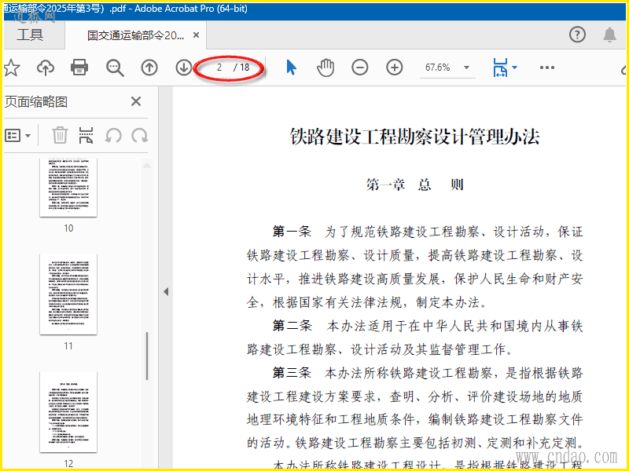Open the thumbnail options list menu
Image resolution: width=629 pixels, height=471 pixels.
point(18,135)
